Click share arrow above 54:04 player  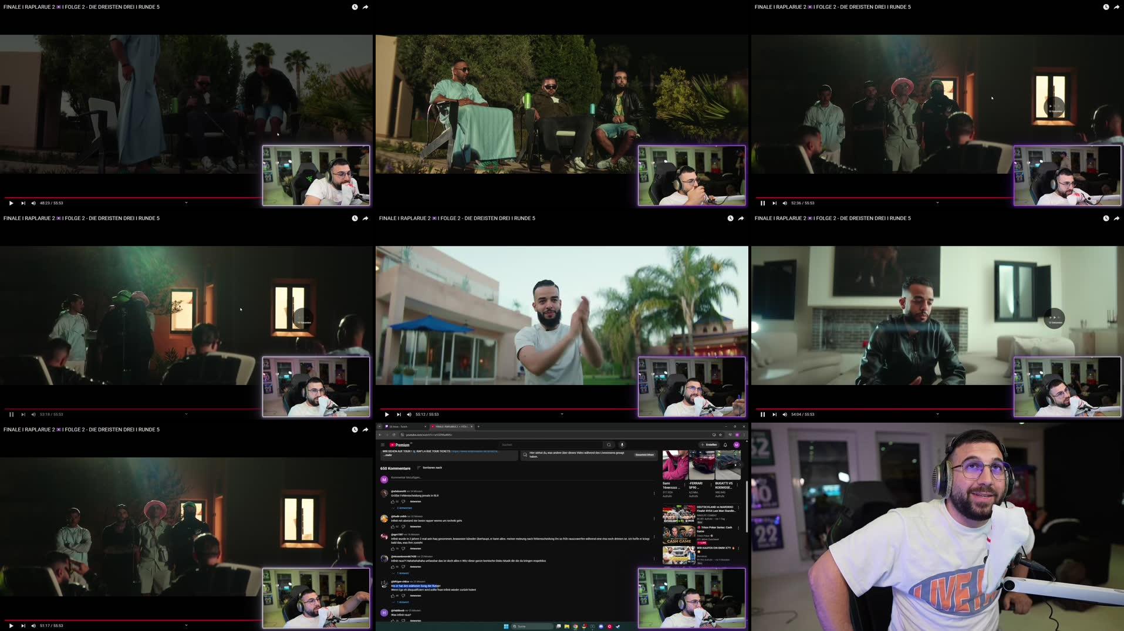[x=1116, y=218]
